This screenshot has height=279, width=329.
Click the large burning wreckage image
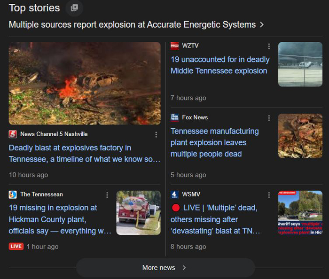tap(85, 83)
